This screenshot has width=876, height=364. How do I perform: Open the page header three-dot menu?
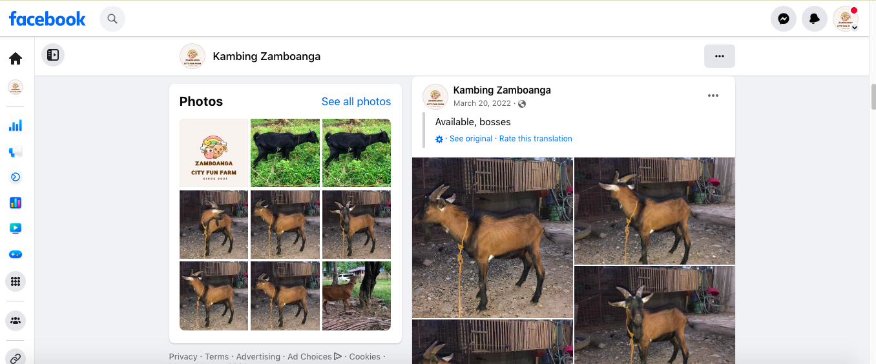click(719, 56)
